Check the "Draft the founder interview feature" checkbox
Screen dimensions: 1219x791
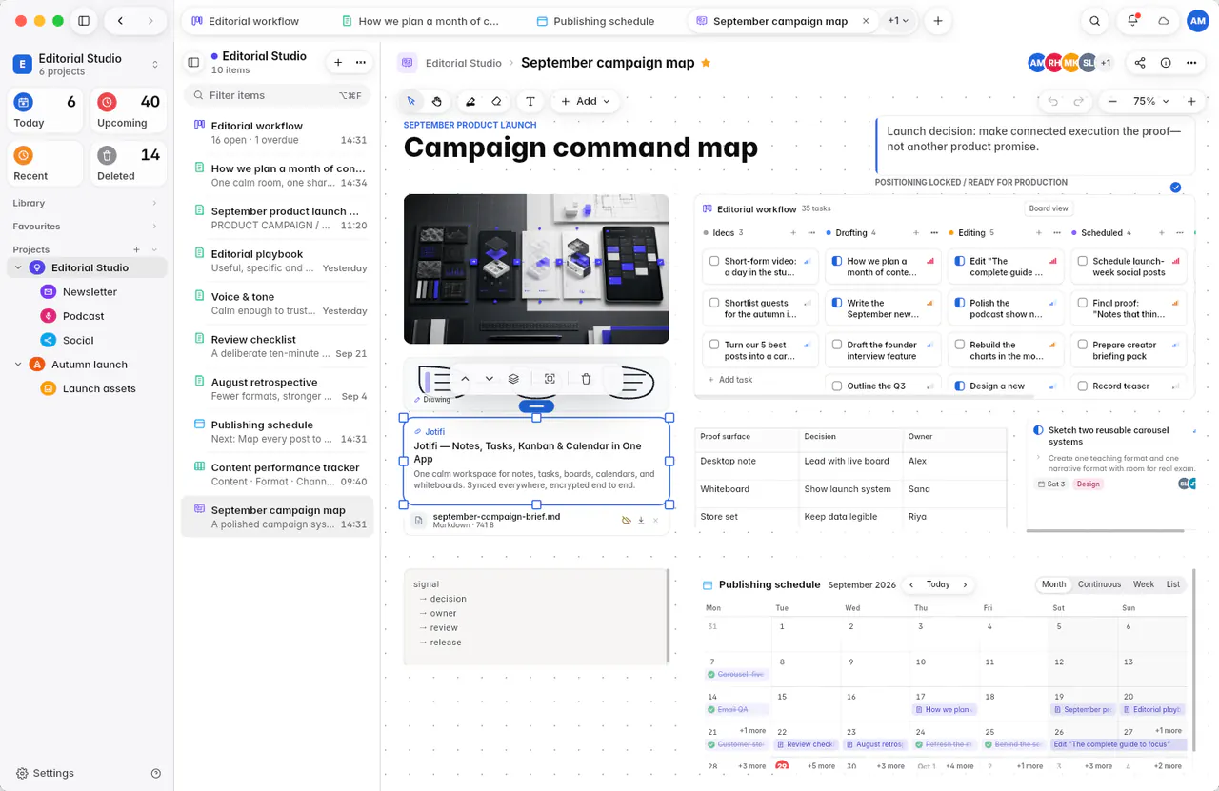[x=837, y=345]
